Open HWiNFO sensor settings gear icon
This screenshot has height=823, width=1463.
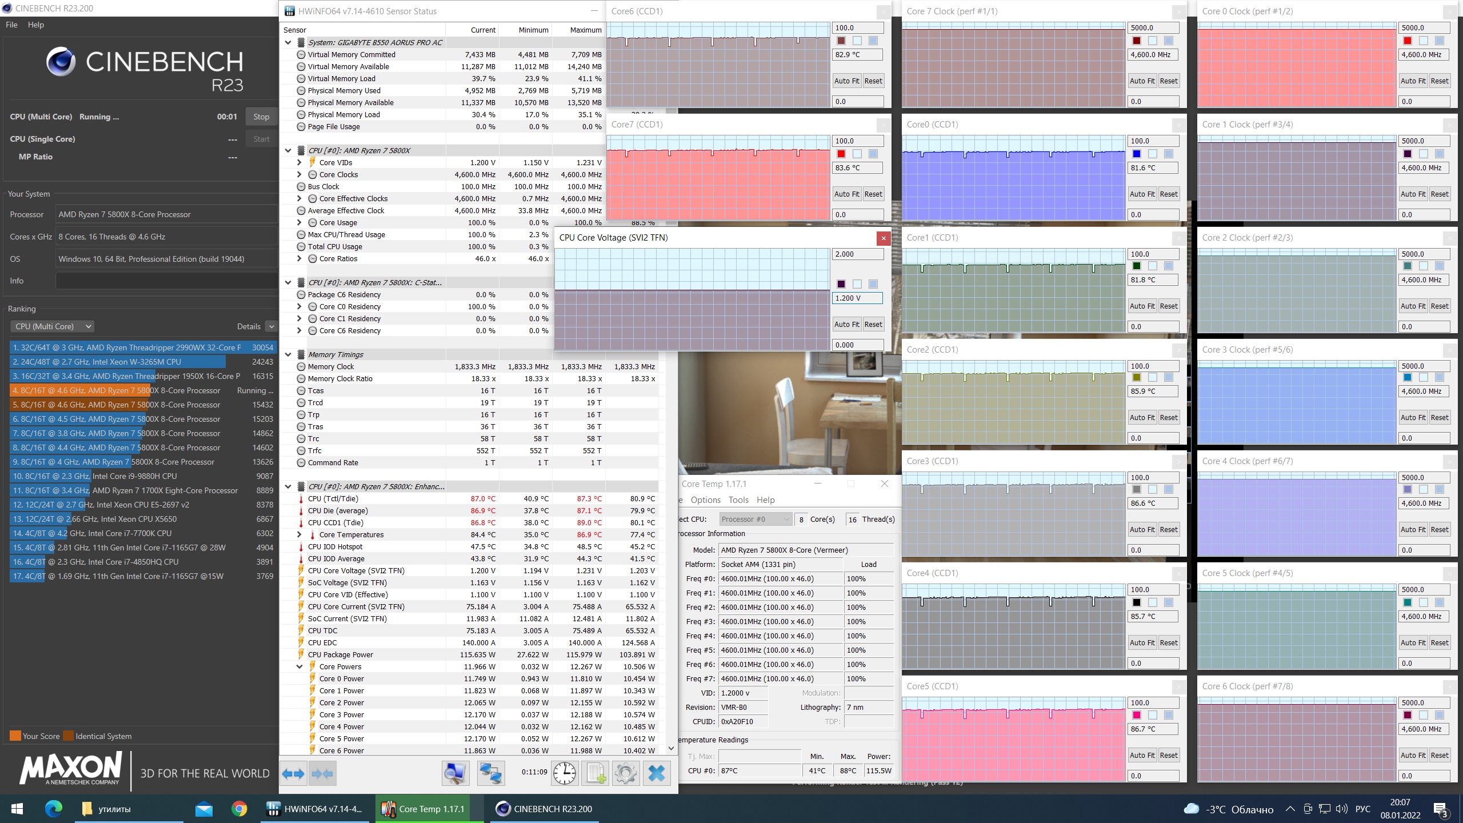tap(625, 774)
